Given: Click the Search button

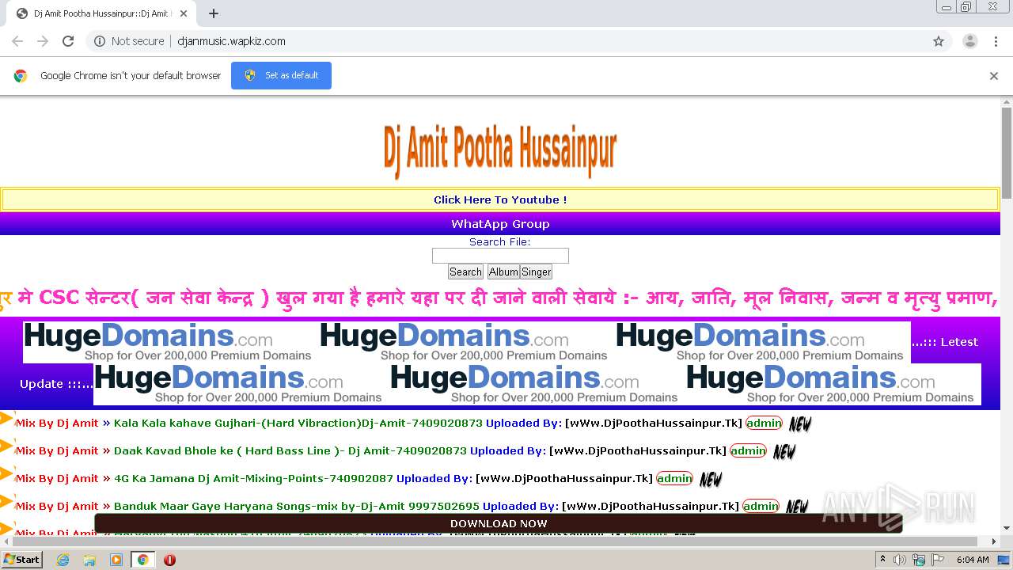Looking at the screenshot, I should [x=465, y=272].
